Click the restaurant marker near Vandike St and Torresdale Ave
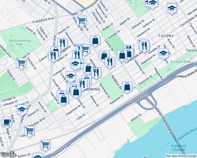The height and width of the screenshot is (158, 197). [144, 46]
